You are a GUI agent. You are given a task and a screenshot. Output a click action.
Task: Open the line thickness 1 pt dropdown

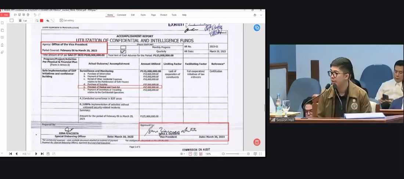[25, 20]
